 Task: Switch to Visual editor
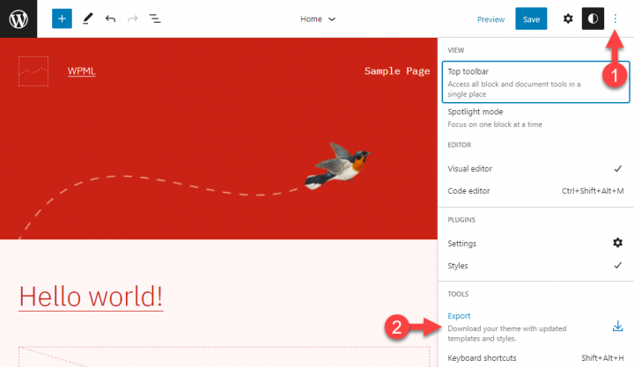(x=535, y=169)
